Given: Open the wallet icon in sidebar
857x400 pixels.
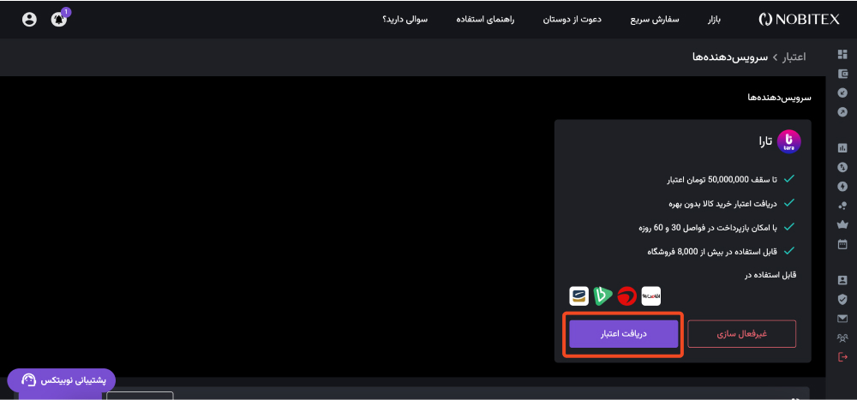Looking at the screenshot, I should 842,73.
